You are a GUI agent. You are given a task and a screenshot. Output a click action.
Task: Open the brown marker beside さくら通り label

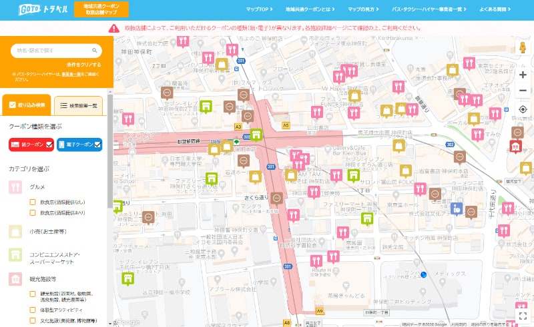pos(276,198)
